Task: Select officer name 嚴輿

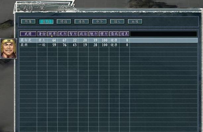Action: (x=24, y=45)
